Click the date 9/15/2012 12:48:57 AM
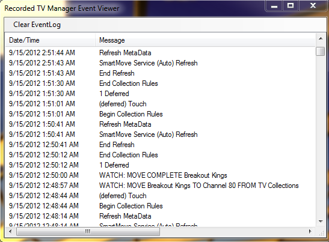This screenshot has height=242, width=329. (x=44, y=186)
